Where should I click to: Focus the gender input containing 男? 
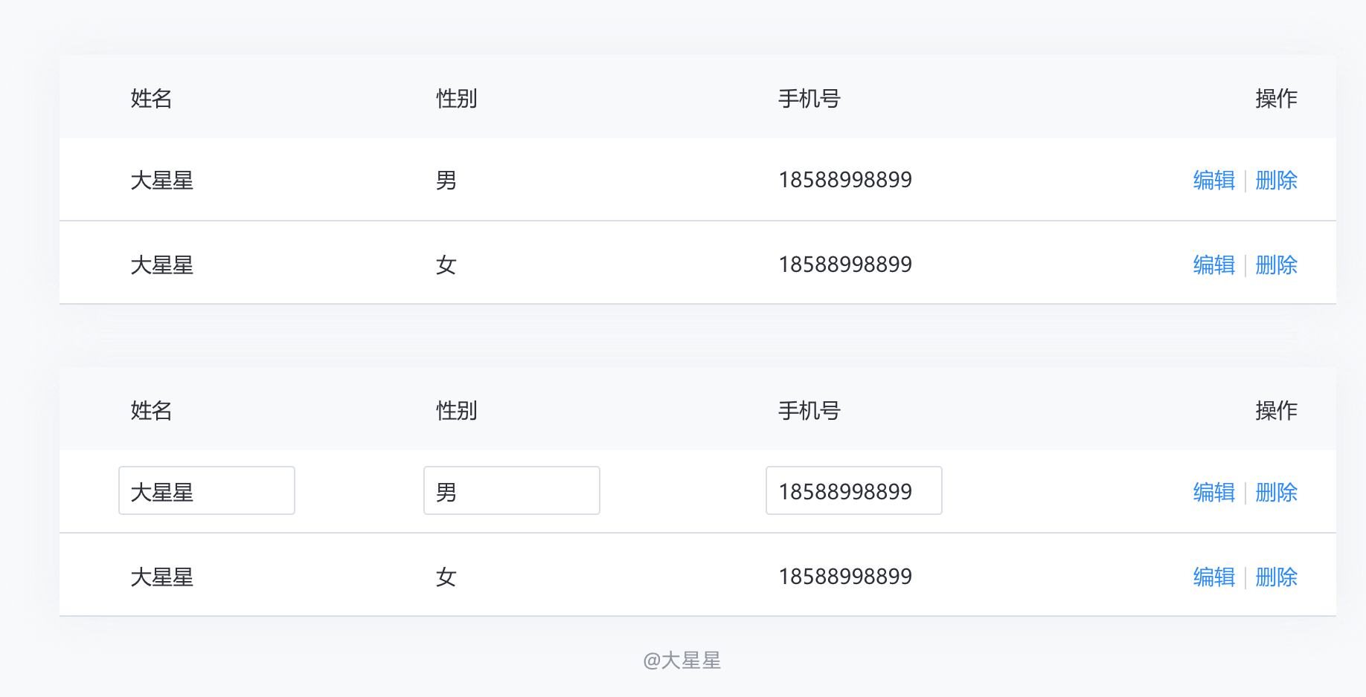pyautogui.click(x=512, y=490)
